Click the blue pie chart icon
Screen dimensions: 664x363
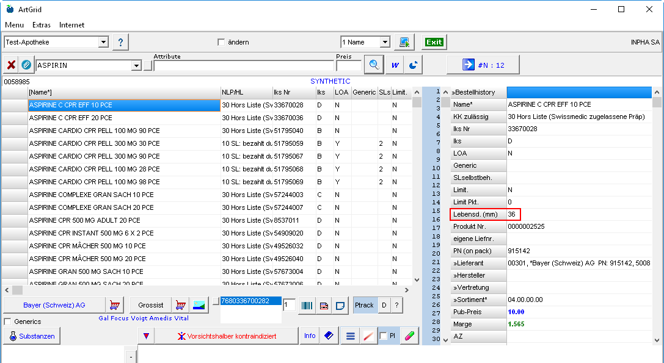point(414,65)
